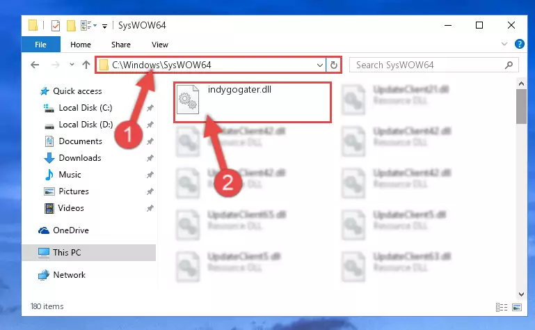The height and width of the screenshot is (330, 535).
Task: Click scrollbar up arrow in file list
Action: coord(521,84)
